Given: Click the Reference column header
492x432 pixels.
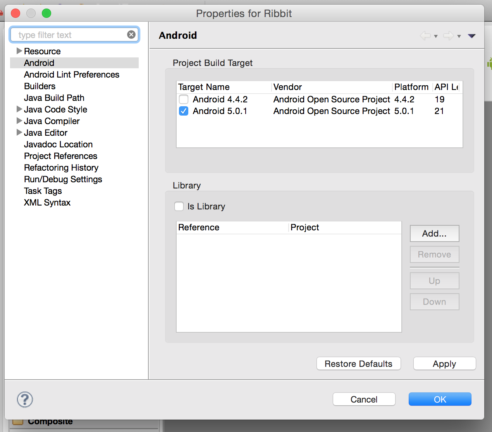Looking at the screenshot, I should tap(233, 228).
